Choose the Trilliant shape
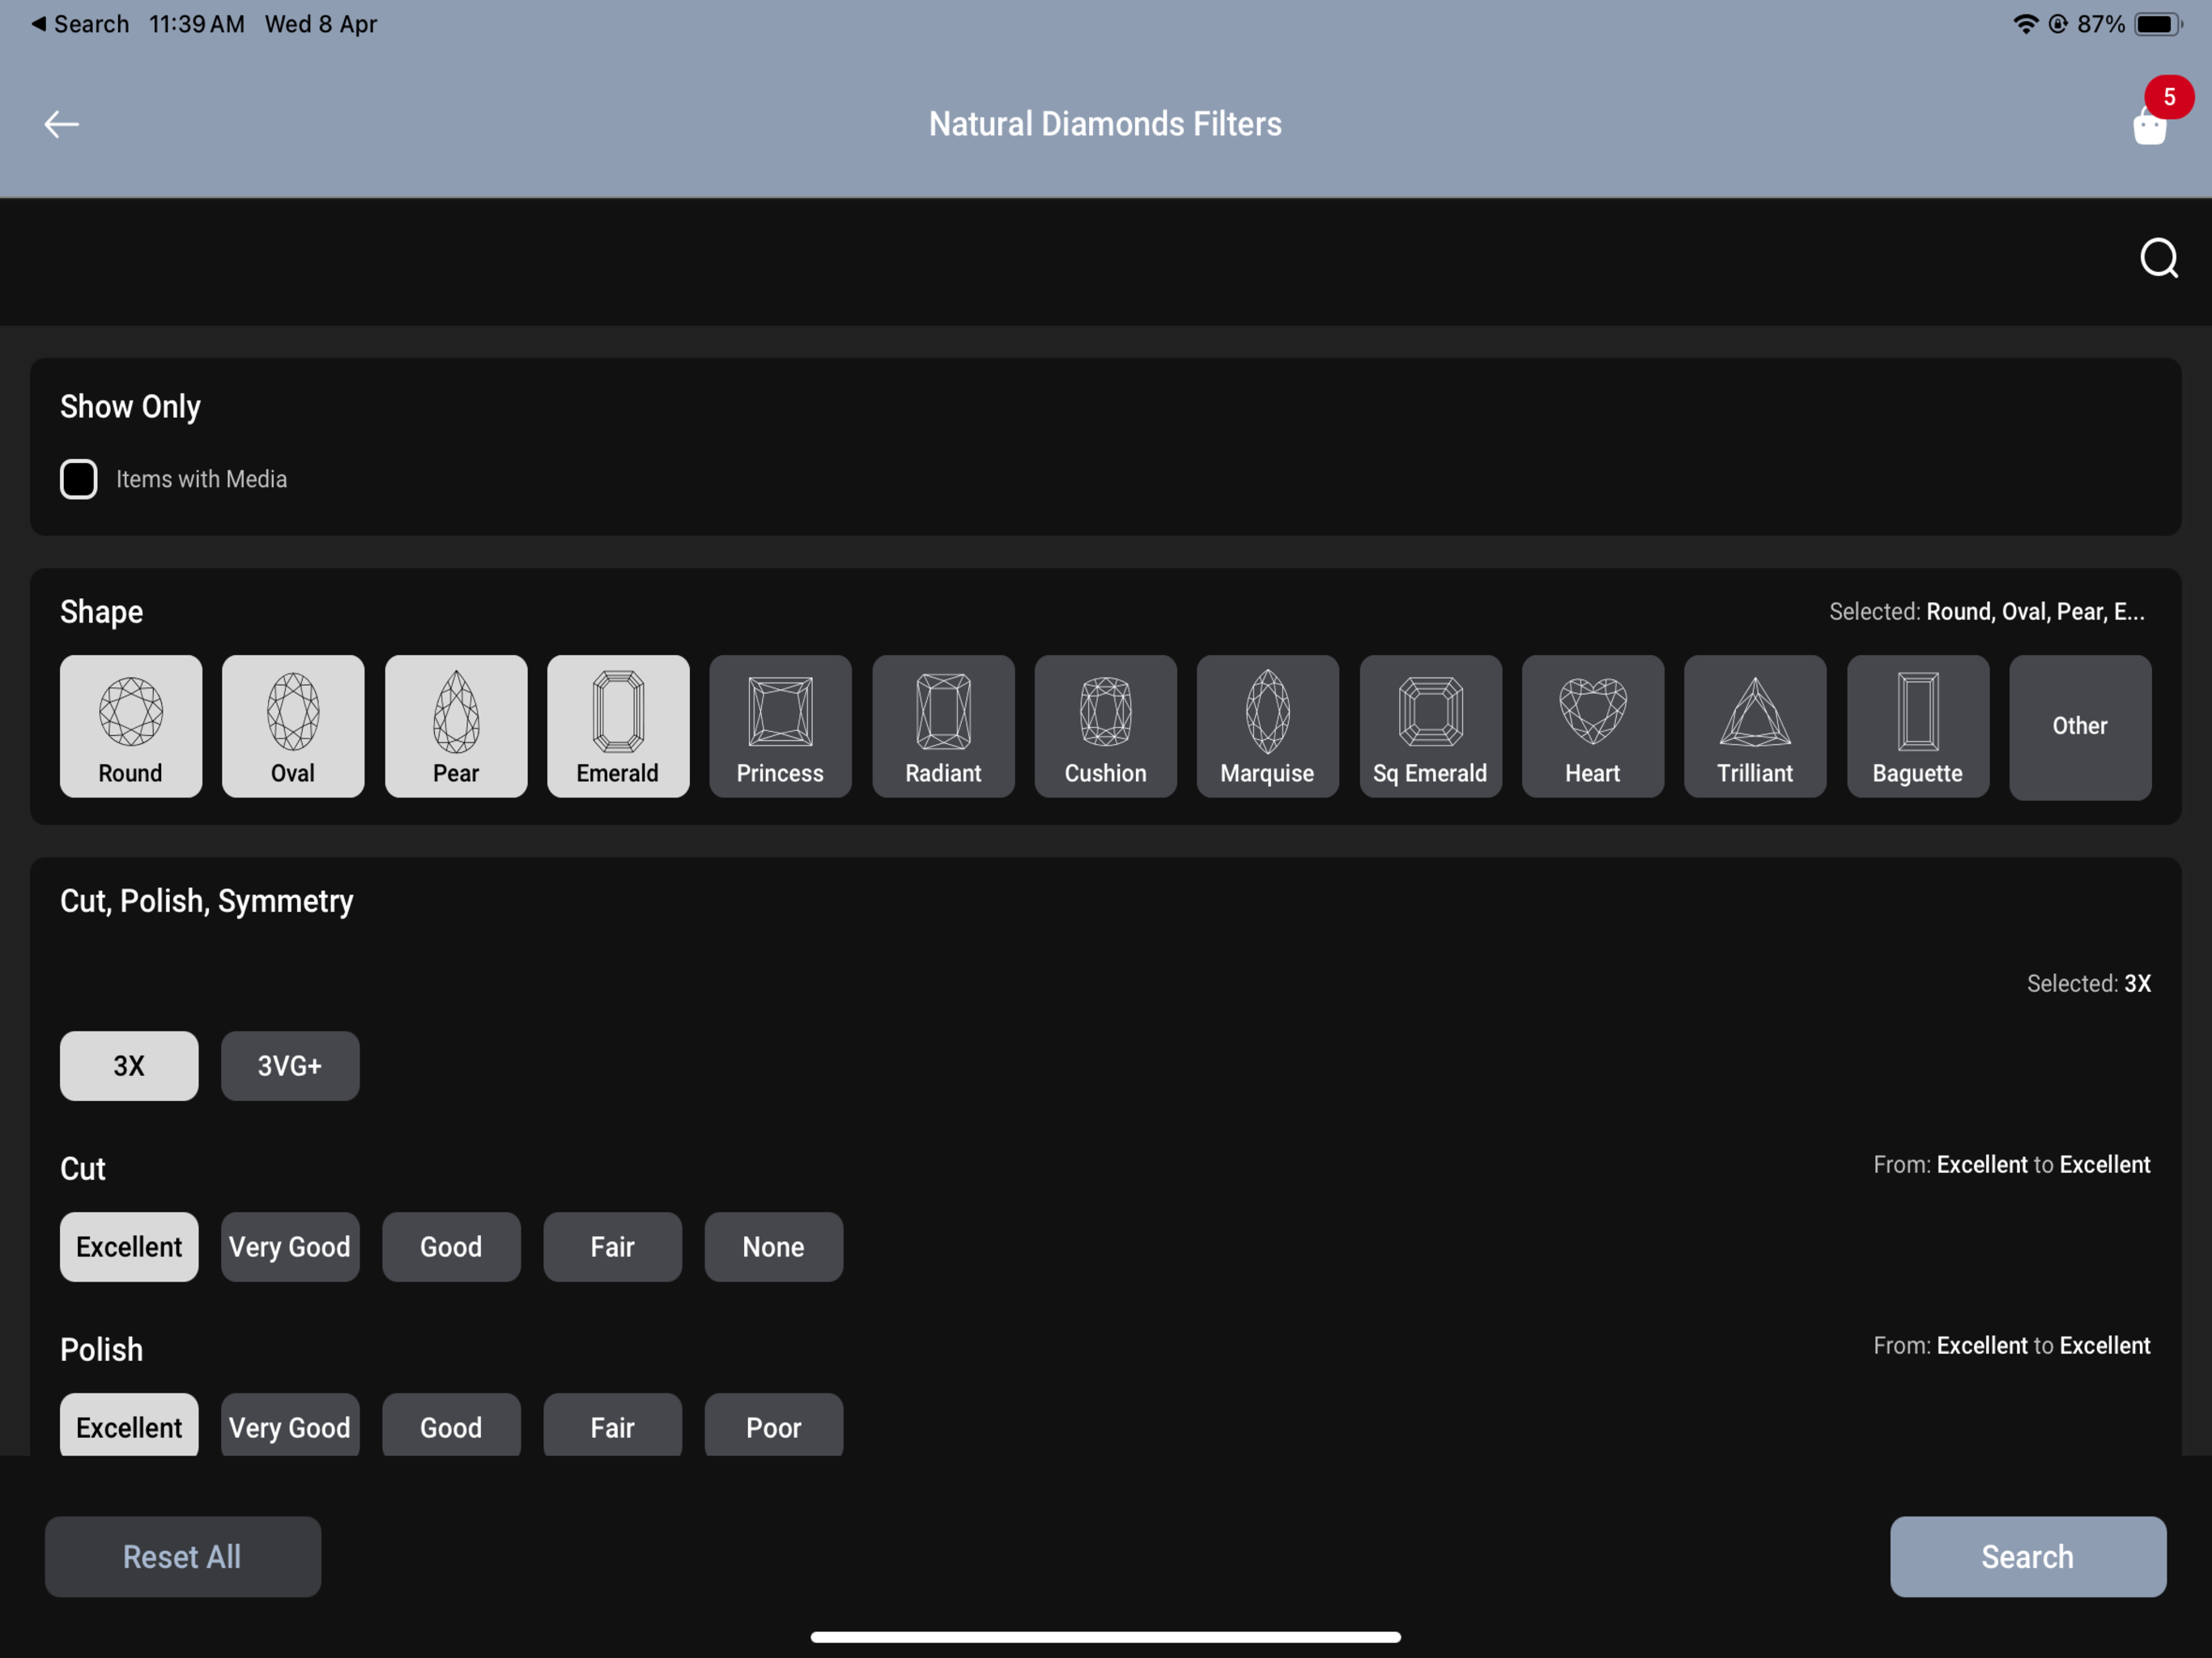This screenshot has width=2212, height=1658. pyautogui.click(x=1755, y=726)
